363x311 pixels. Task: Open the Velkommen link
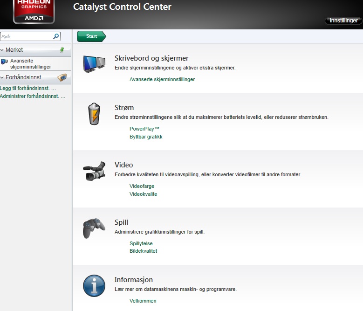tap(143, 301)
